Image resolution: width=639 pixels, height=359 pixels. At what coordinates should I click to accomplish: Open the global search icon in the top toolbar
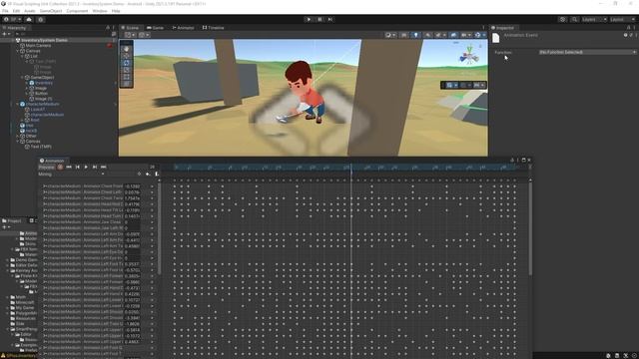click(x=574, y=19)
